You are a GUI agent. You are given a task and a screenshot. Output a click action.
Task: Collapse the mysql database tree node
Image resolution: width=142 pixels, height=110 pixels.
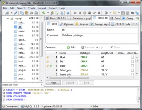(8, 18)
